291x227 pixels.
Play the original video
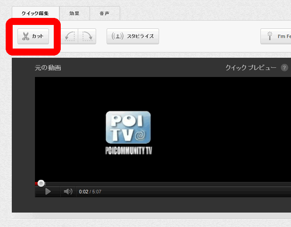click(48, 192)
